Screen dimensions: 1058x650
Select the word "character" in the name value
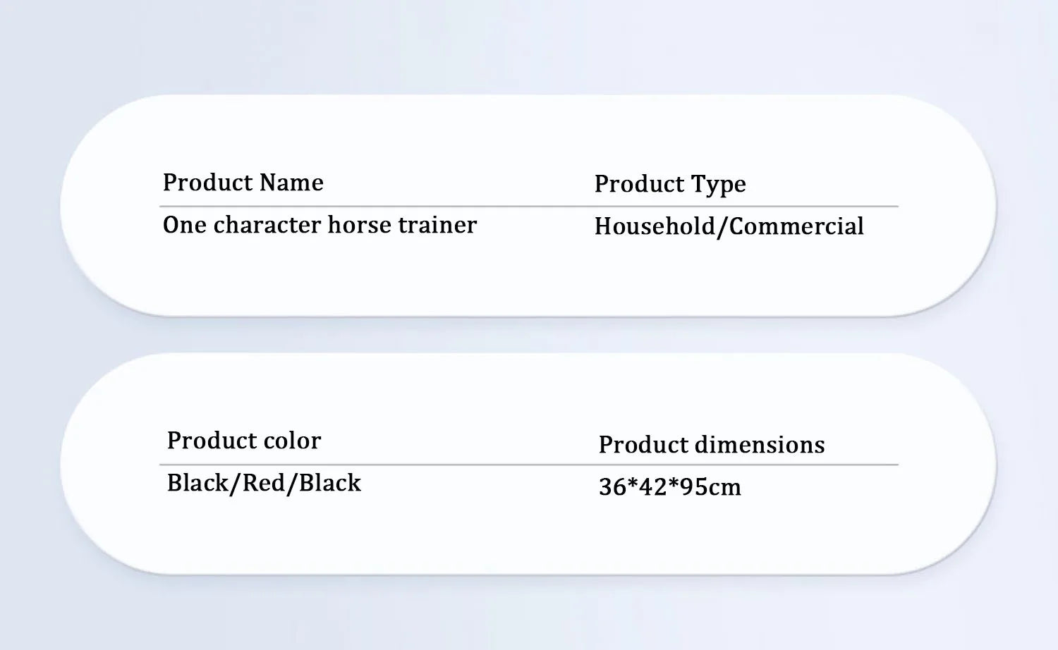pos(267,225)
